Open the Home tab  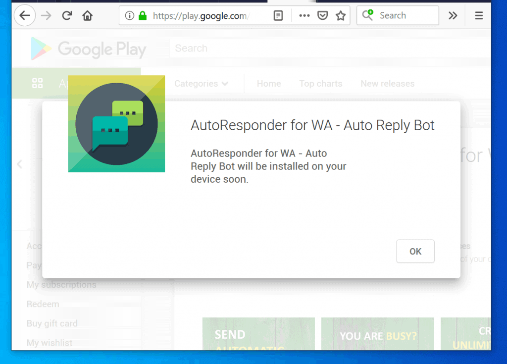click(x=269, y=84)
